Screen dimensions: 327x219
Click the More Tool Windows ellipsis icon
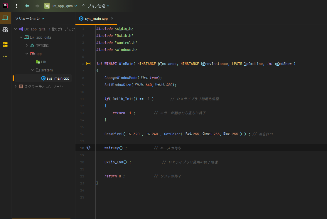point(5,56)
